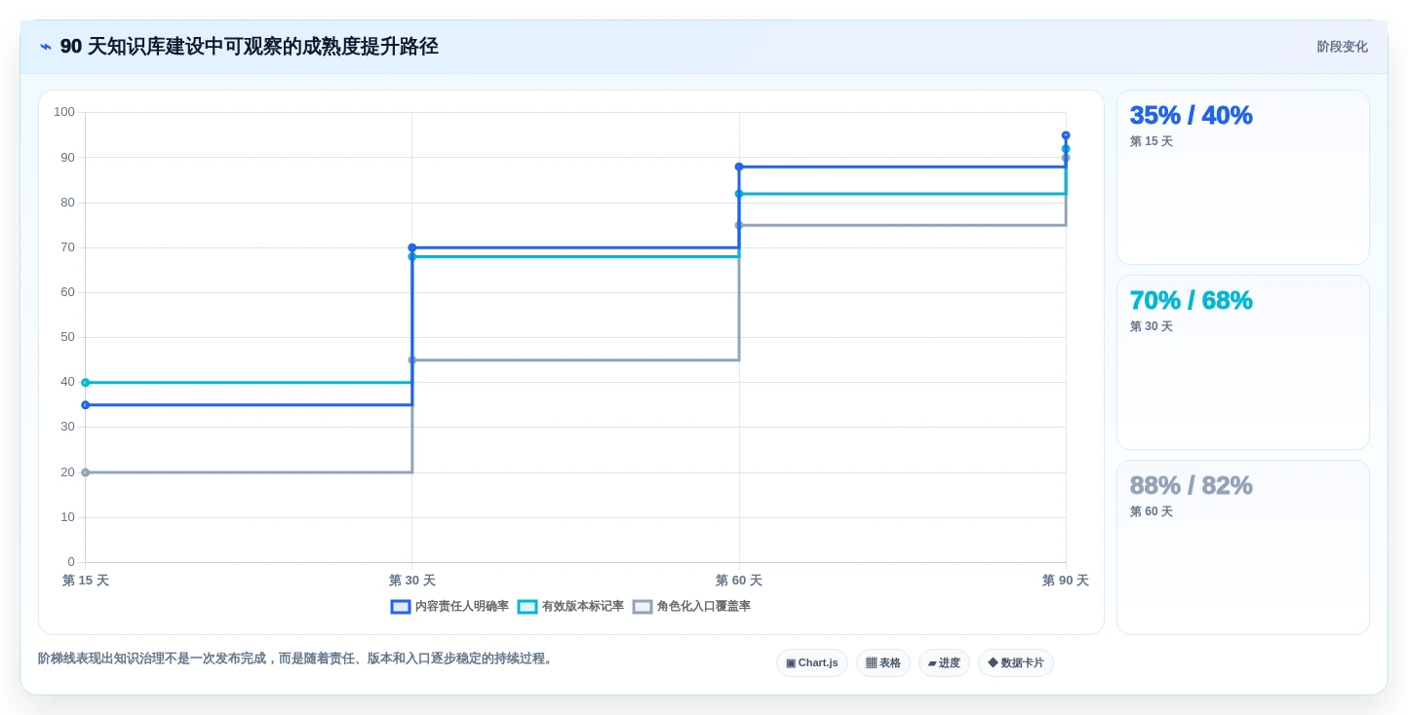Click the 第 90 天 x-axis label
Image resolution: width=1408 pixels, height=715 pixels.
[x=1066, y=581]
